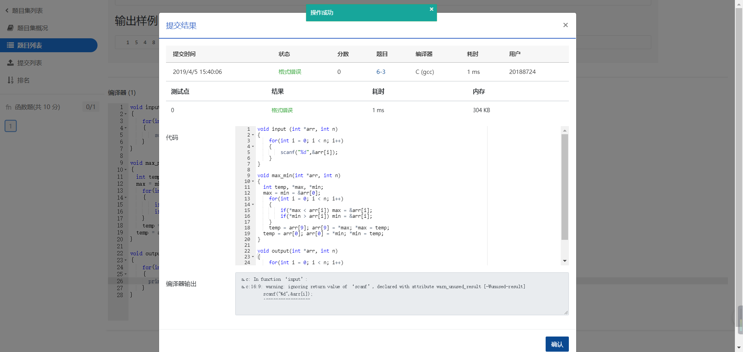Collapse background editor fold arrow at line 14
743x352 pixels.
click(125, 198)
